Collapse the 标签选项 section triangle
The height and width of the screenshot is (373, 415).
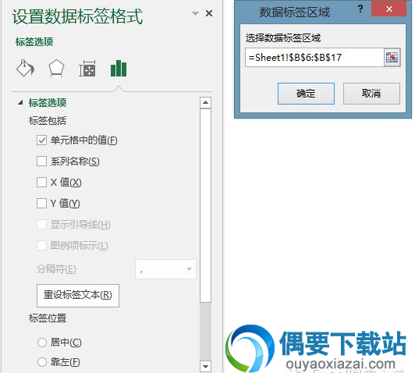(20, 102)
